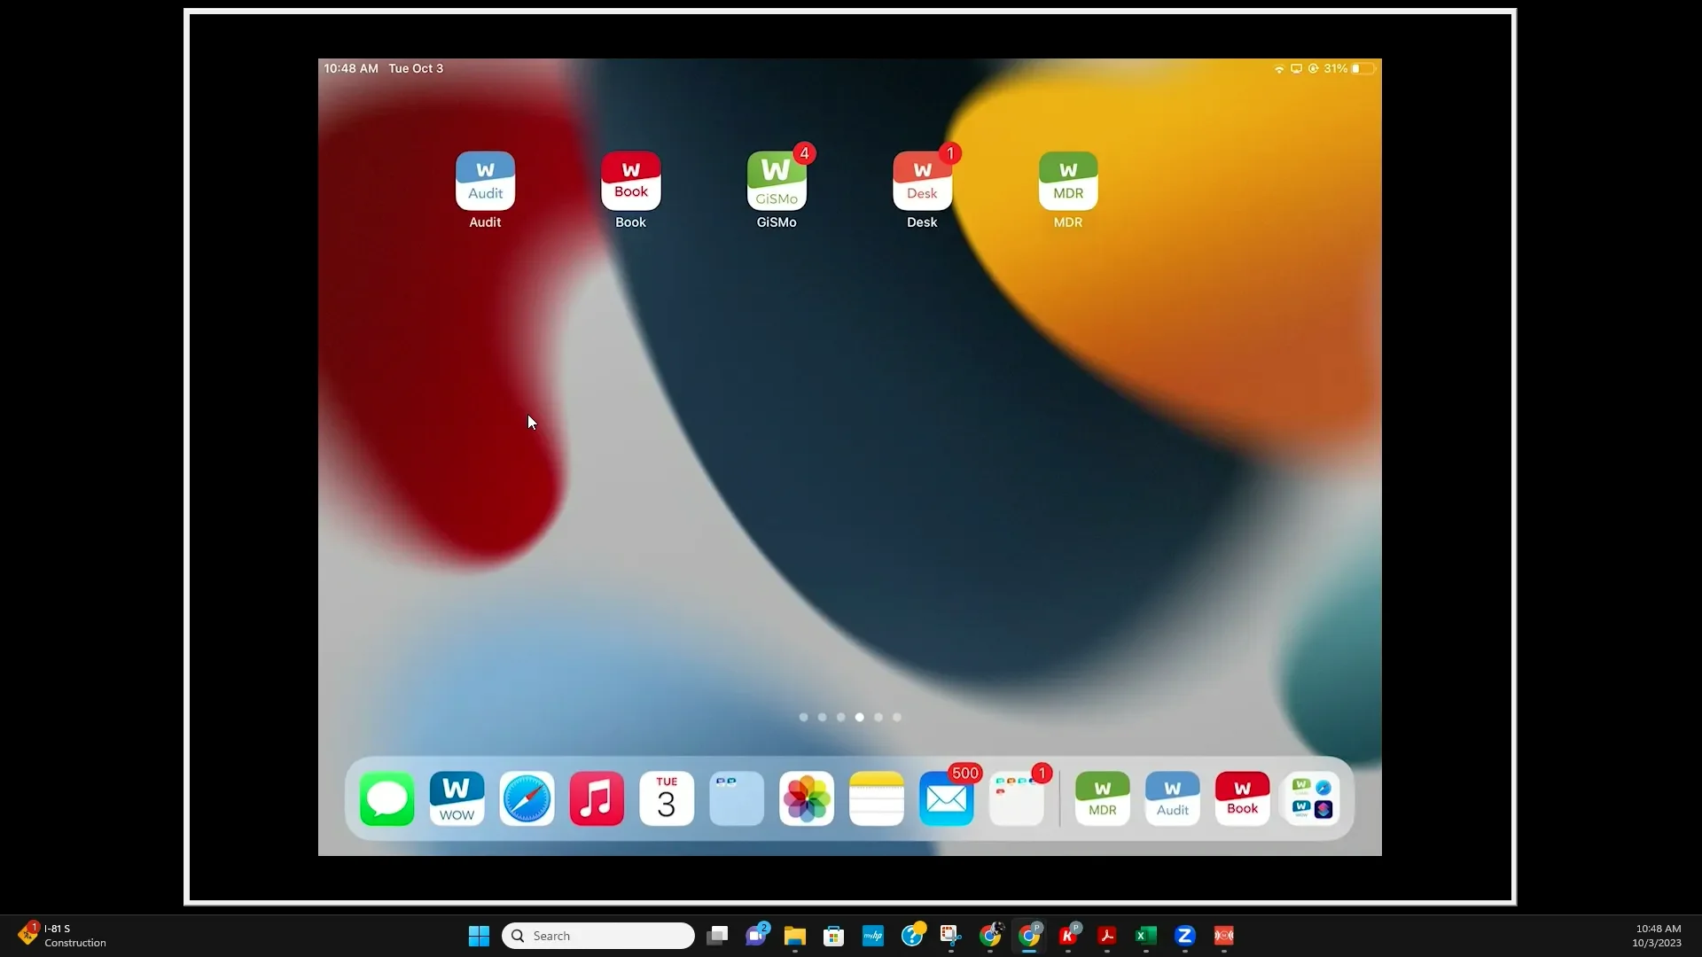
Task: Open the Audit app on home screen
Action: click(485, 181)
